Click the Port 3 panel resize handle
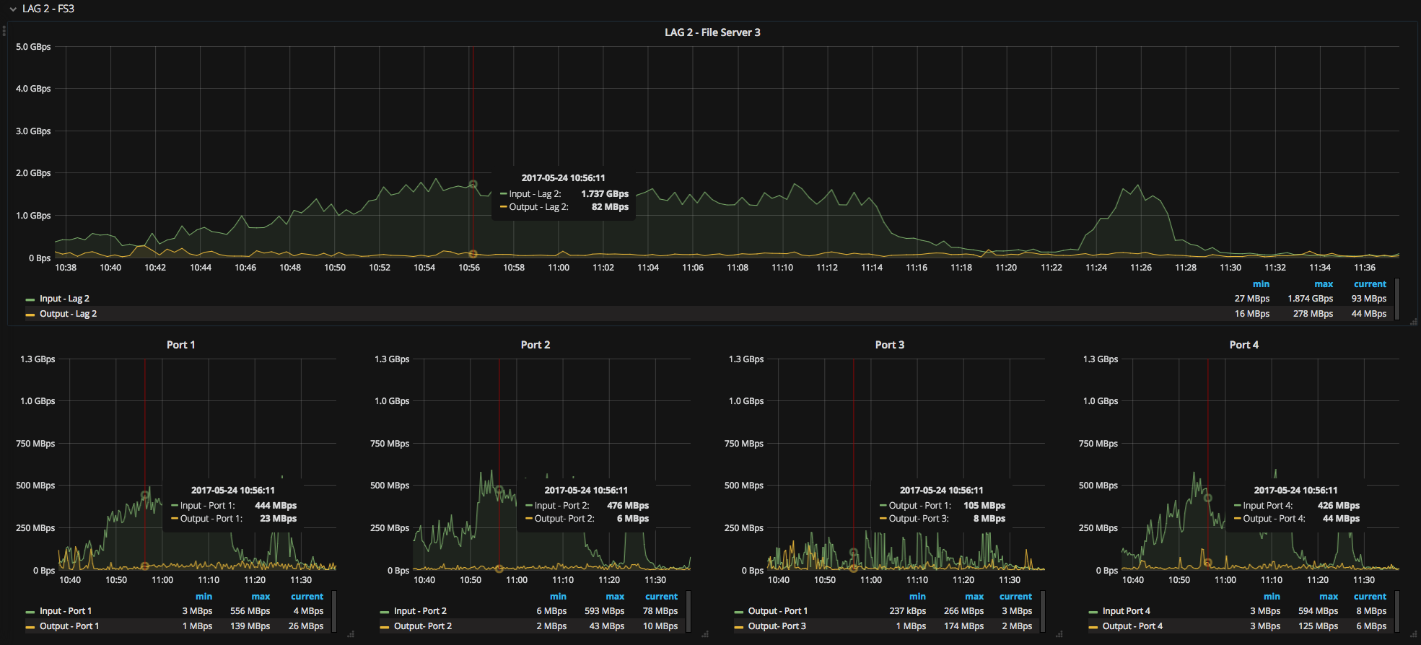The width and height of the screenshot is (1421, 645). pyautogui.click(x=1059, y=635)
